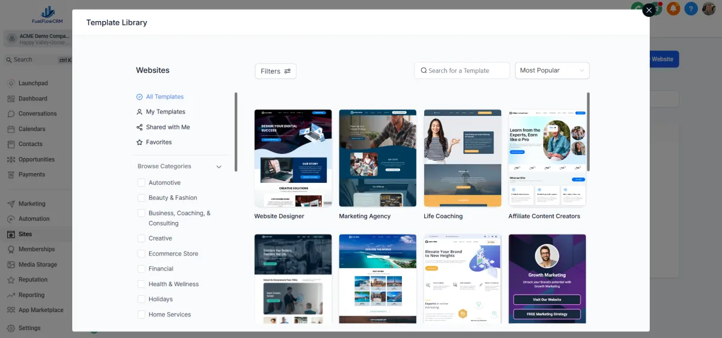
Task: Check the Financial category
Action: click(x=141, y=269)
